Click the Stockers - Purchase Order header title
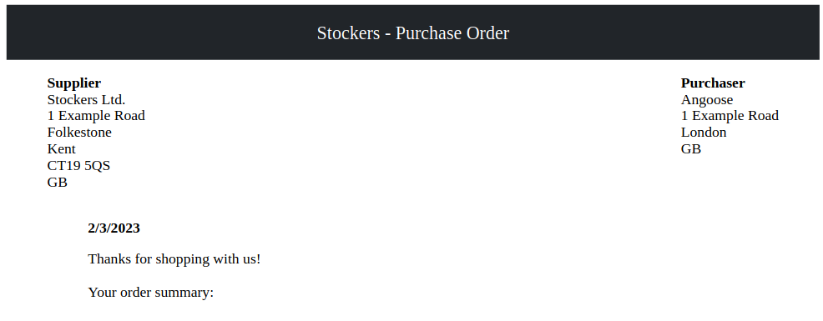Screen dimensions: 823x321 click(412, 33)
